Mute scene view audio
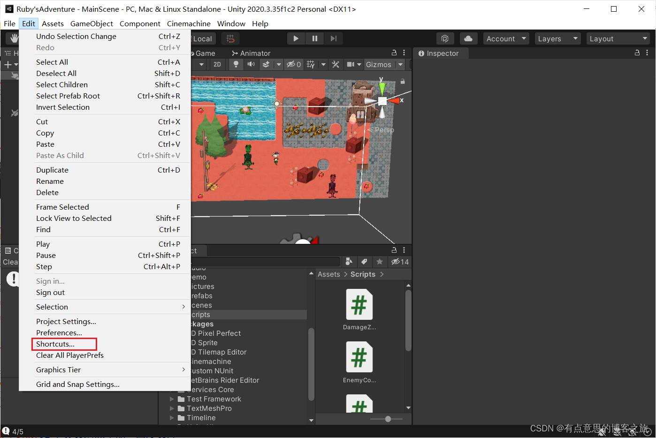Image resolution: width=656 pixels, height=438 pixels. pos(251,64)
